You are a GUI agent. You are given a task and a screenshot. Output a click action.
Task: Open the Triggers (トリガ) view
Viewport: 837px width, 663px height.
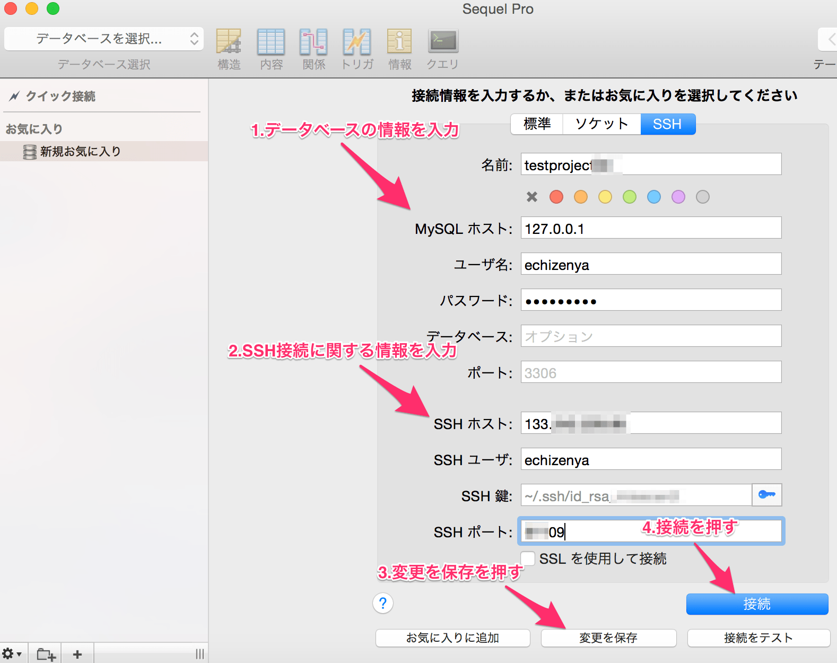click(357, 49)
